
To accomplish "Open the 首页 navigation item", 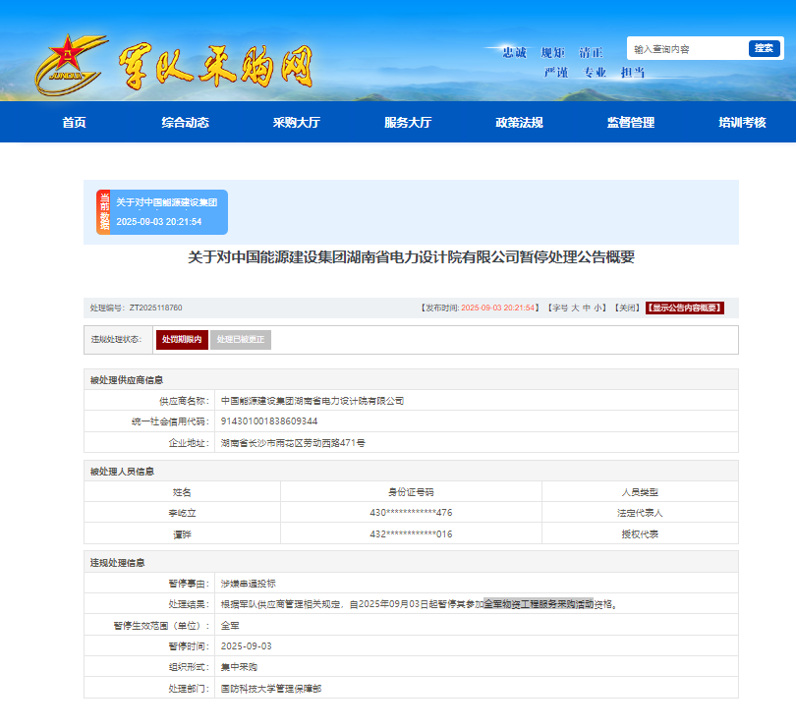I will pyautogui.click(x=74, y=123).
